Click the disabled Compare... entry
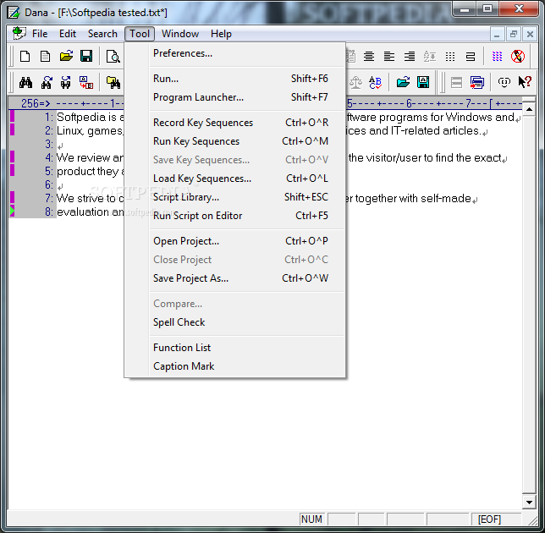Viewport: 545px width, 533px height. pos(235,304)
